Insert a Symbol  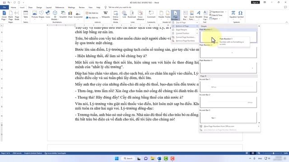tap(240, 15)
